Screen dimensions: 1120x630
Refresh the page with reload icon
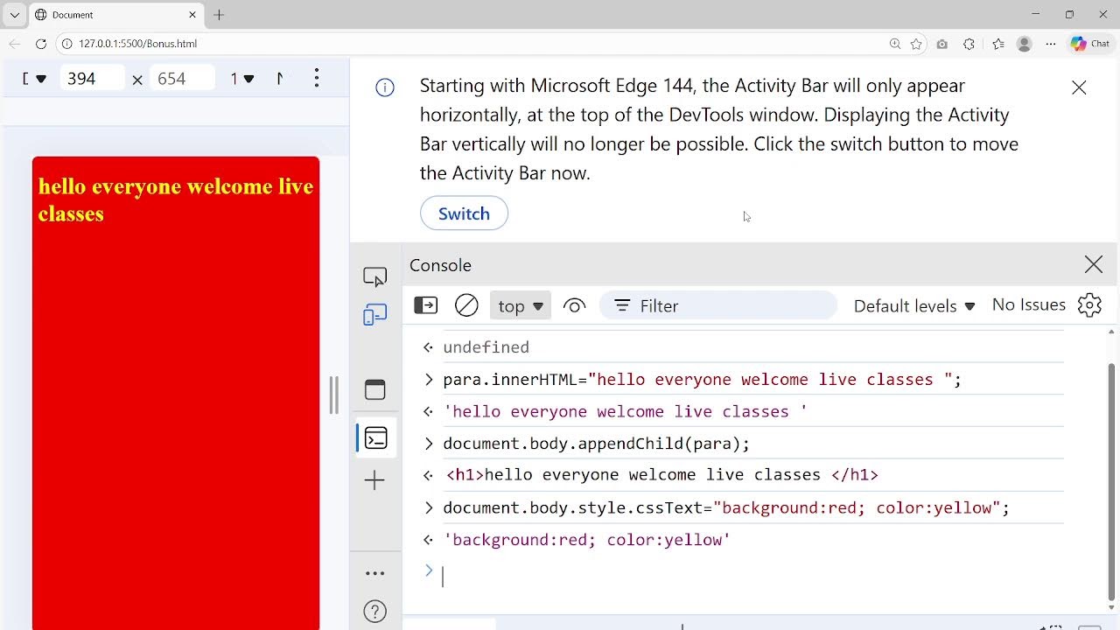pos(40,44)
